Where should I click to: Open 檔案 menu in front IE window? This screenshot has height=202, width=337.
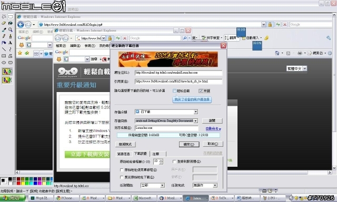click(x=61, y=46)
